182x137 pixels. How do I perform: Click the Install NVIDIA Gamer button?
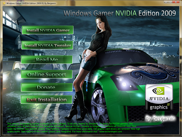[x=47, y=30]
